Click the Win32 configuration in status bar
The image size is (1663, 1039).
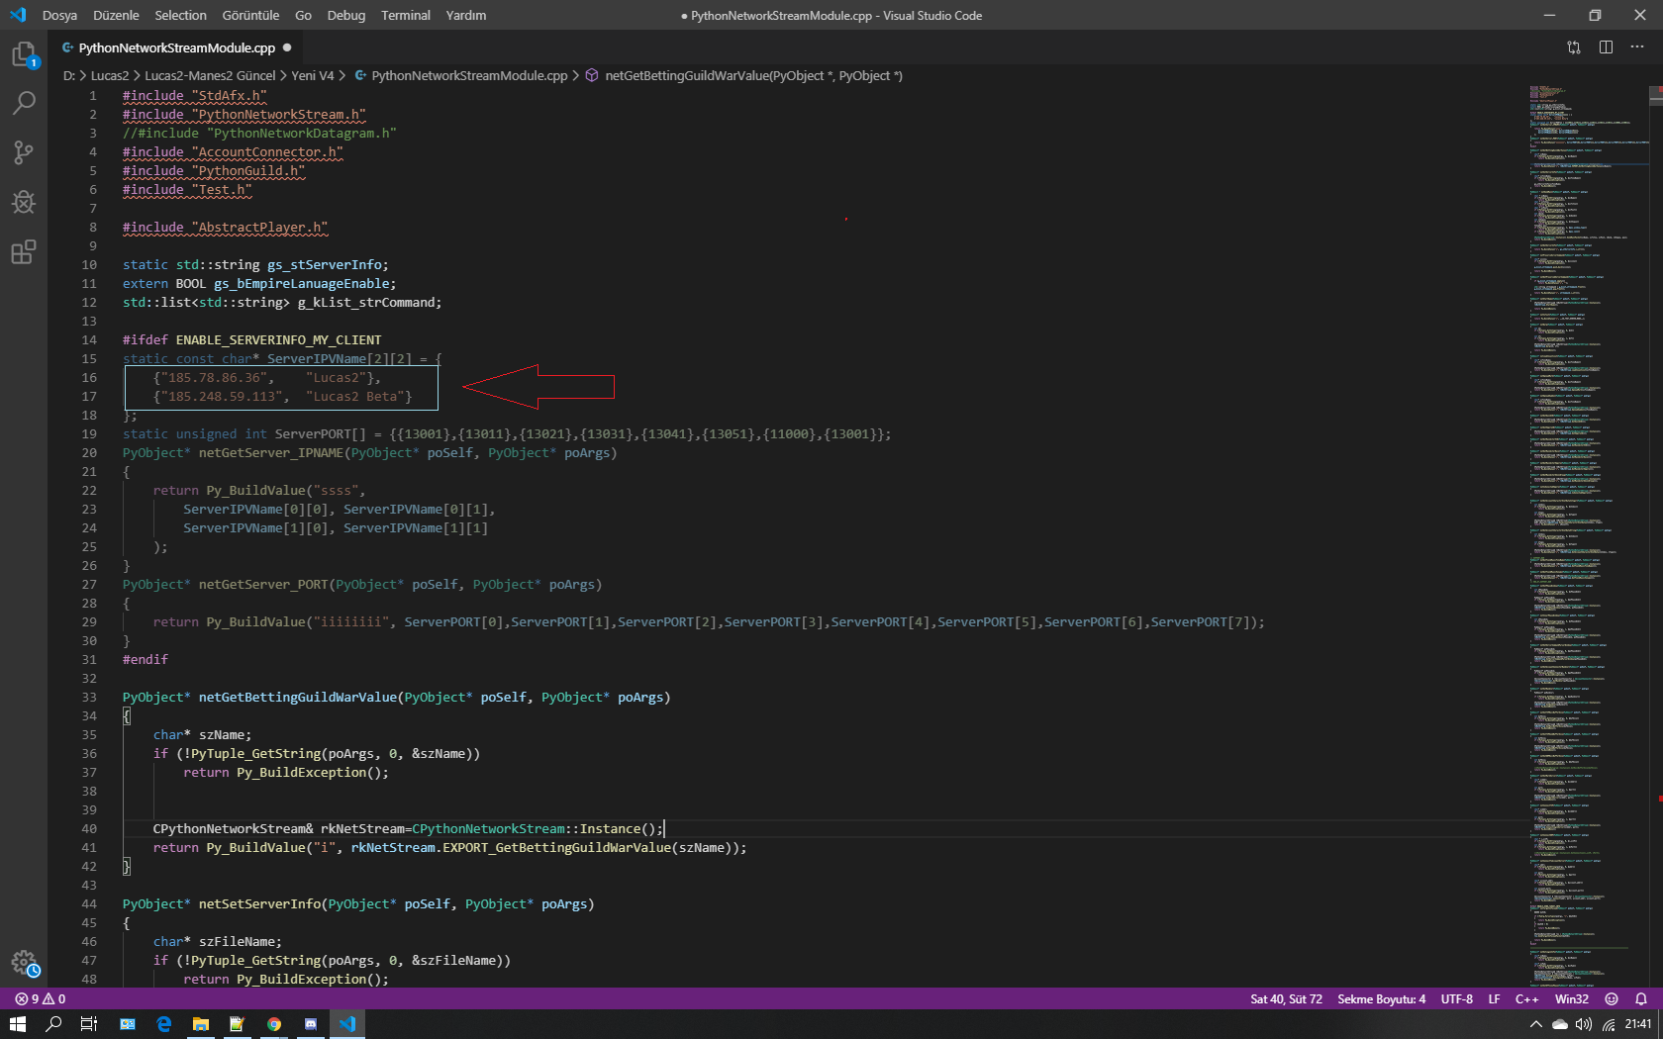tap(1571, 999)
